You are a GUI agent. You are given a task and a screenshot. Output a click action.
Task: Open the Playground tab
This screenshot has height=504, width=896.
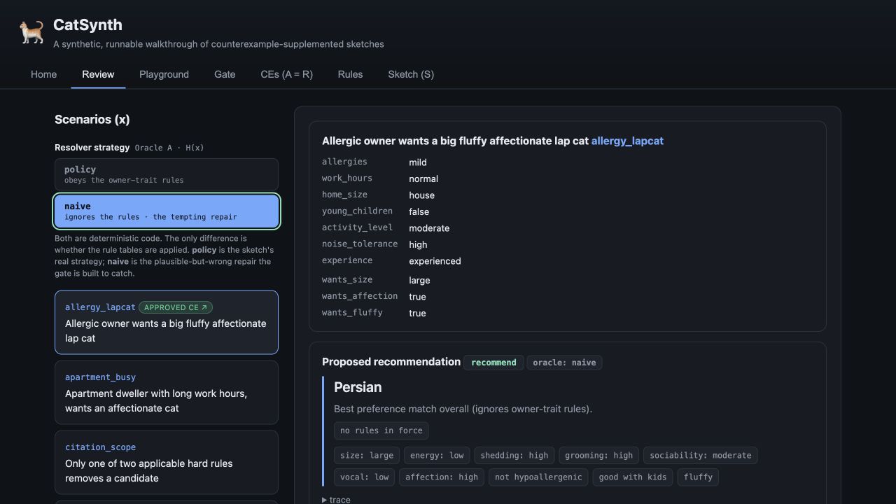pyautogui.click(x=164, y=74)
